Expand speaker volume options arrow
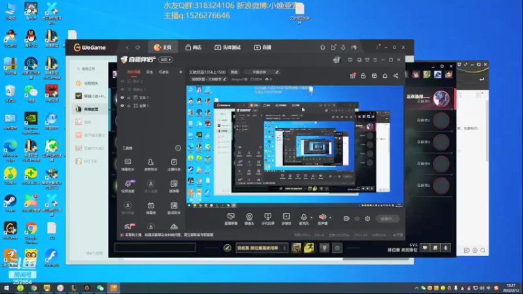The image size is (523, 294). coord(330,218)
